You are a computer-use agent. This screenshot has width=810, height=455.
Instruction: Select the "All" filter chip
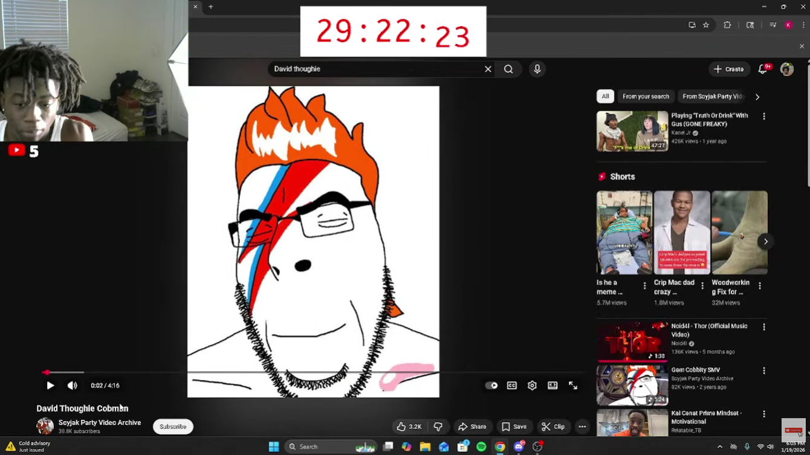coord(605,97)
